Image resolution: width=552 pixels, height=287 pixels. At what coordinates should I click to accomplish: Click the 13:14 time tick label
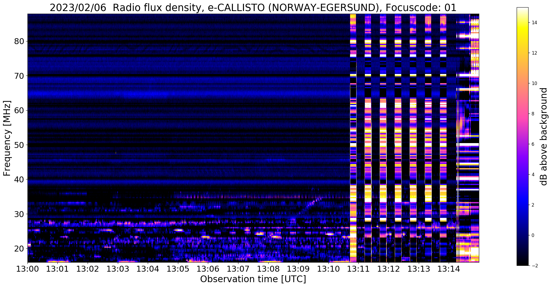coord(449,269)
